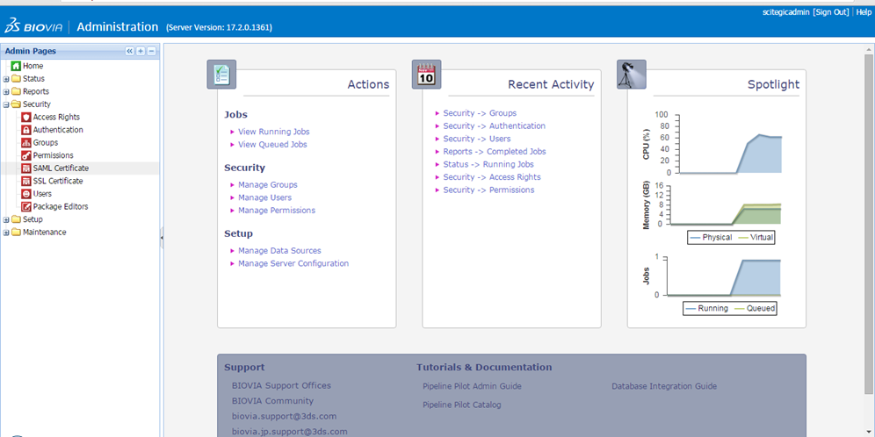Open Database Integration Guide link

coord(664,386)
